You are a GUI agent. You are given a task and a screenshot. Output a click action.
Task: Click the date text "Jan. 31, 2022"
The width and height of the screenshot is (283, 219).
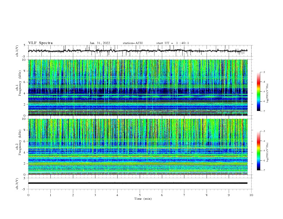point(100,43)
